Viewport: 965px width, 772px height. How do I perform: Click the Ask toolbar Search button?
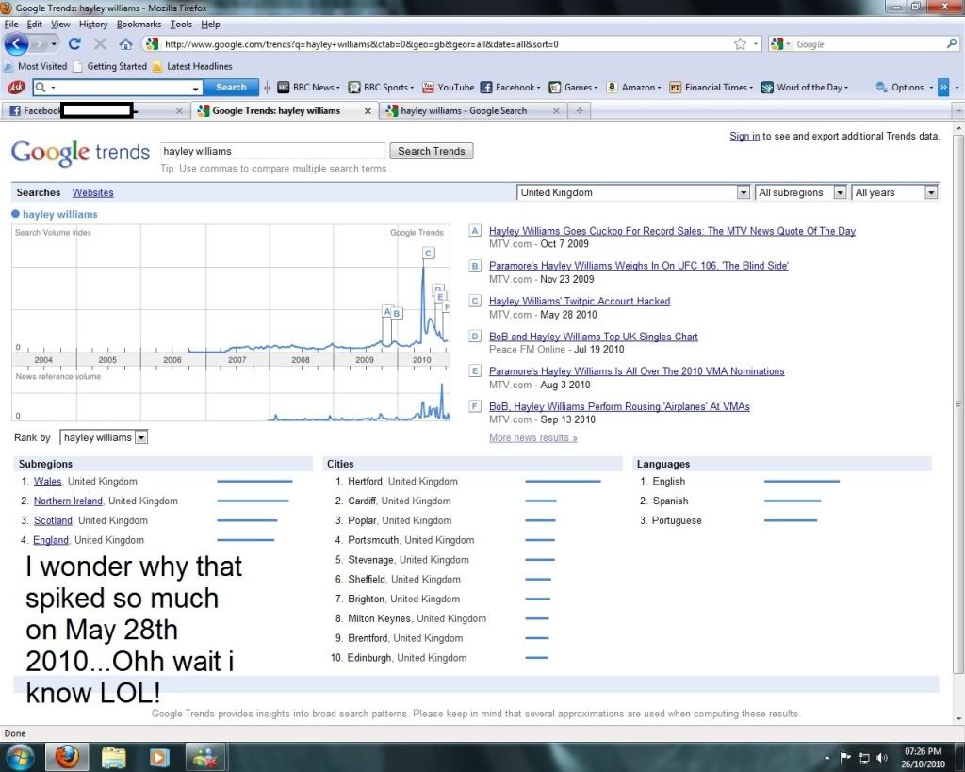point(231,88)
